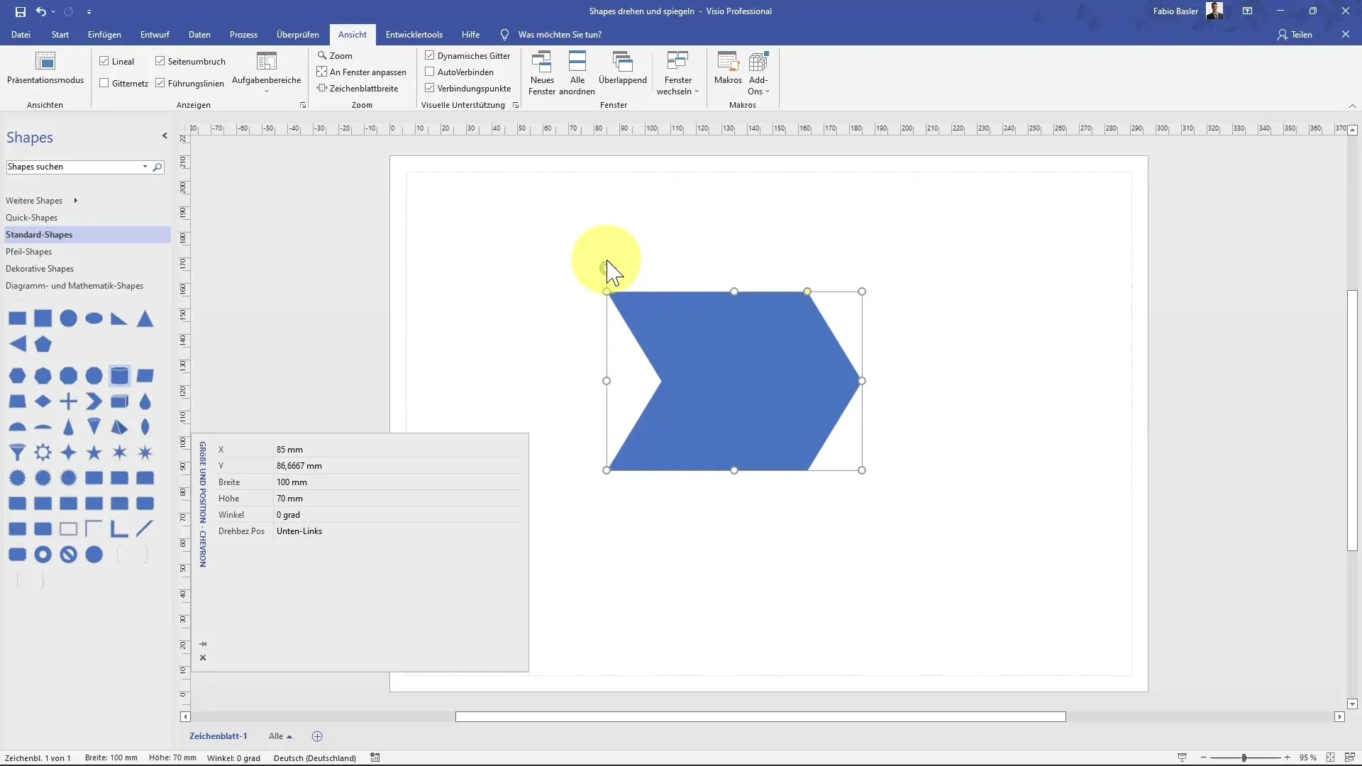Choose the pyramid shape

[120, 427]
